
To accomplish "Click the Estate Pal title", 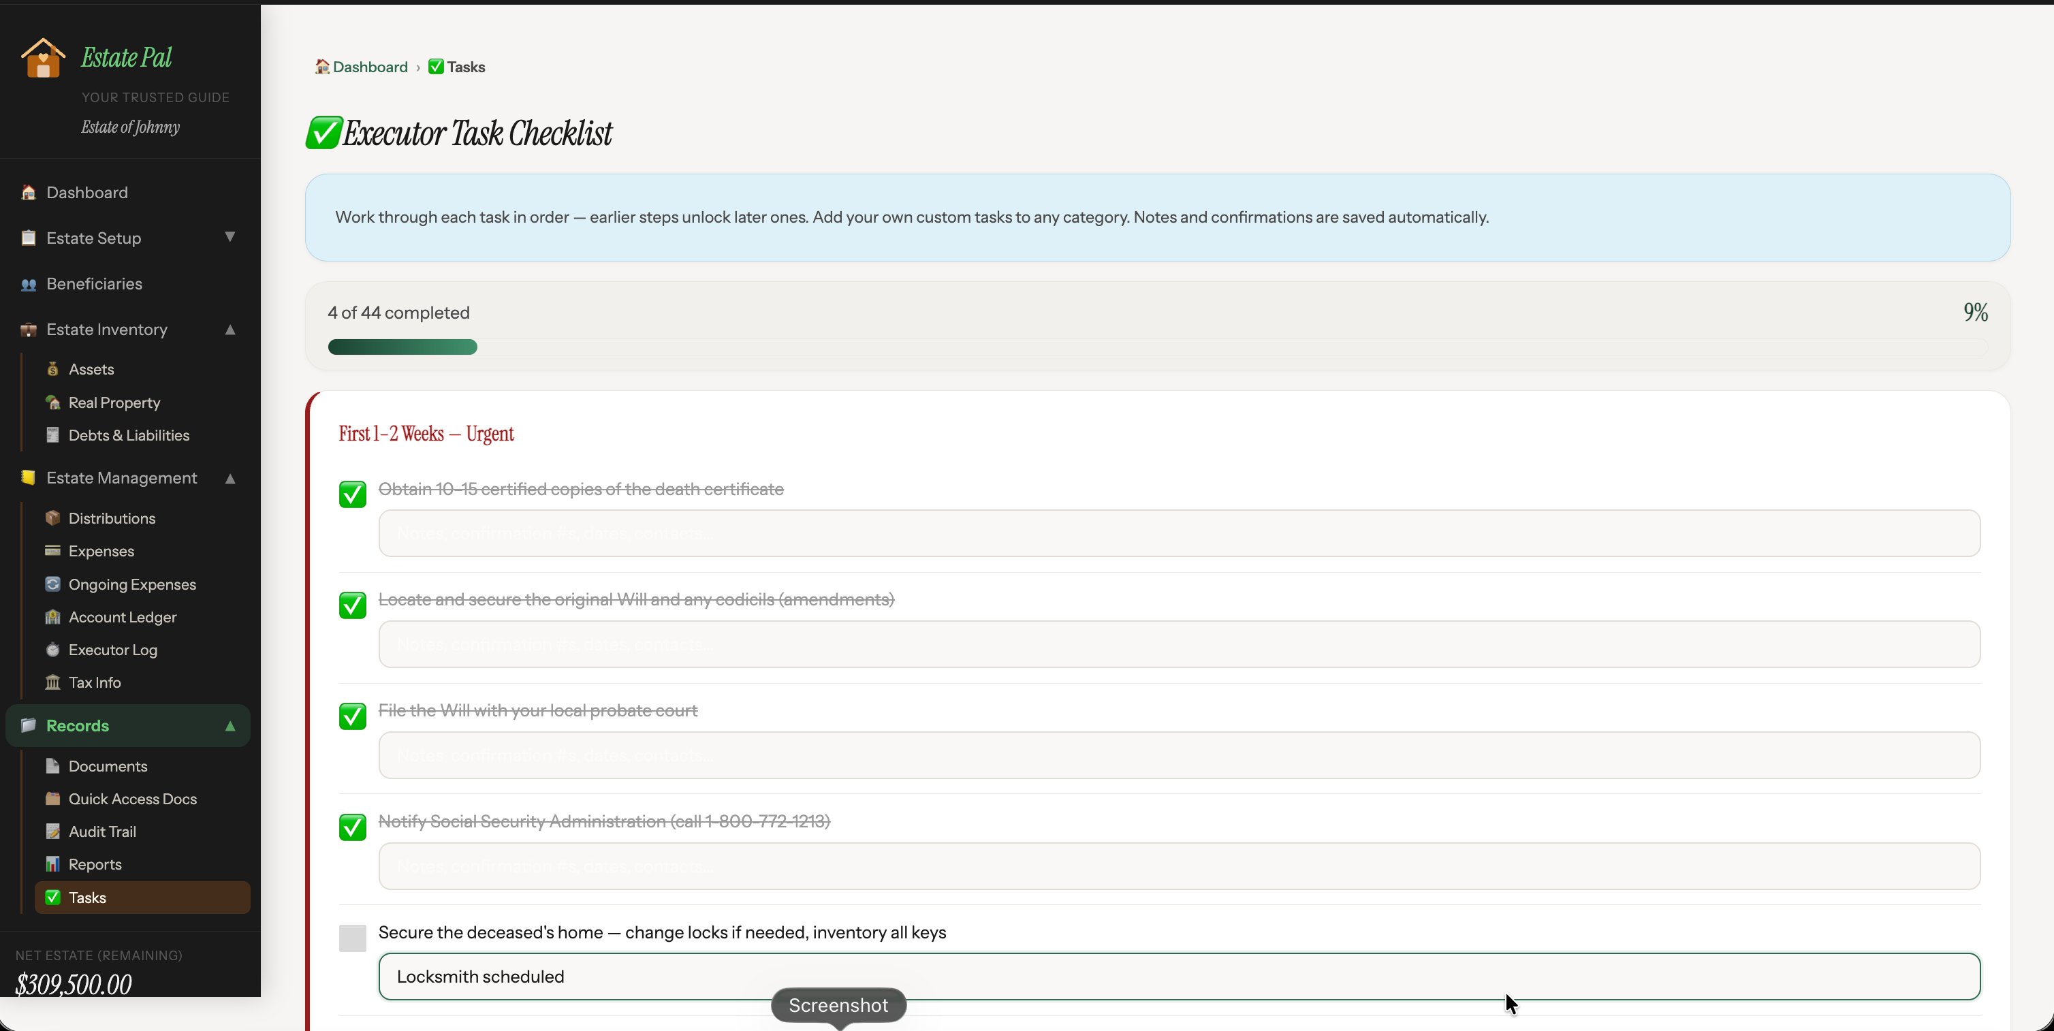I will (x=126, y=57).
